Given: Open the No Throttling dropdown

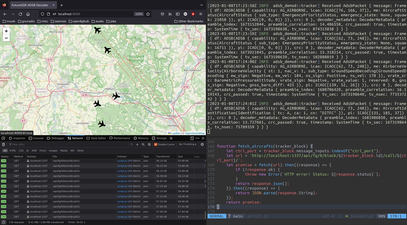Looking at the screenshot, I should (x=188, y=144).
